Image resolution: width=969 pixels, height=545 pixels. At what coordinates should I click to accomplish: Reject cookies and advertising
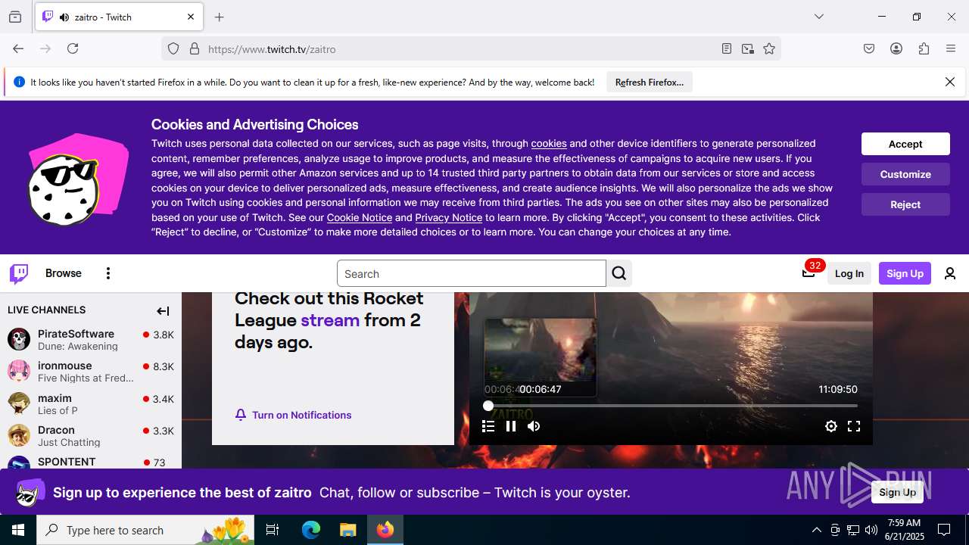click(x=905, y=204)
